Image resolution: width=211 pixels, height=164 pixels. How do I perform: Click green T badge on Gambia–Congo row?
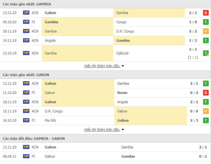(x=206, y=22)
